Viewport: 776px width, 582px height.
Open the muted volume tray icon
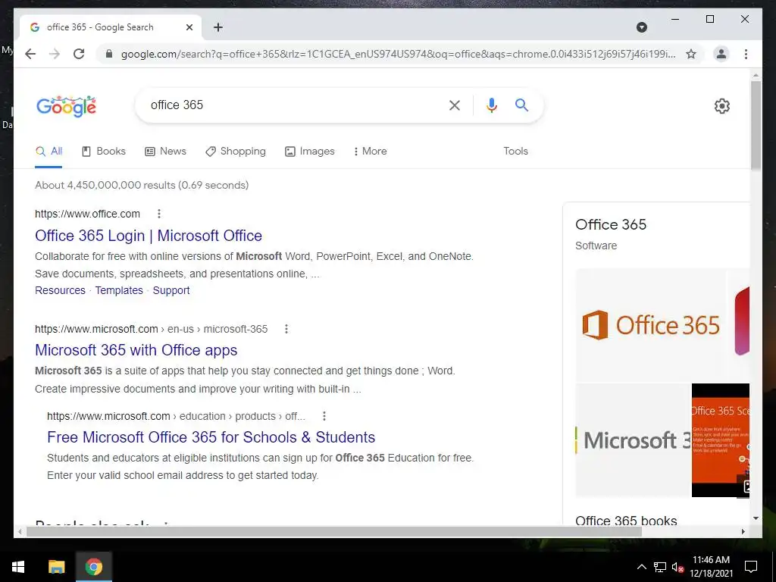point(677,567)
